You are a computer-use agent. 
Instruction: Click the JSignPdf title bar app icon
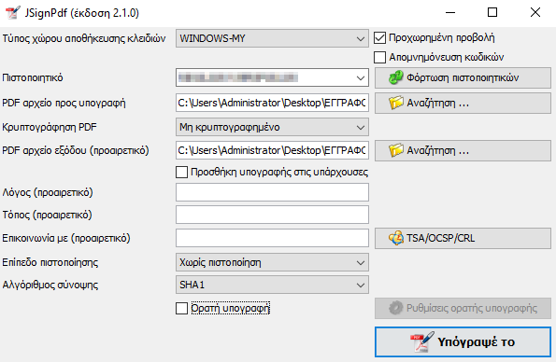tap(12, 12)
